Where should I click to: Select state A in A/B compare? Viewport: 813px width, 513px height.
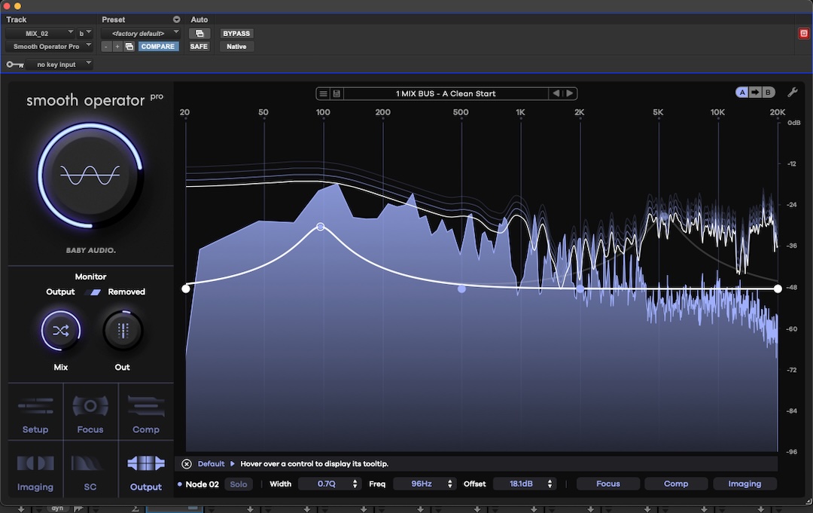[x=742, y=93]
